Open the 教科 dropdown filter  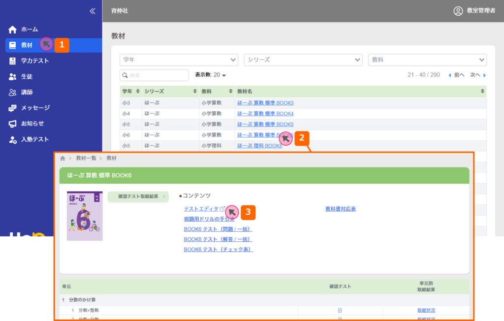pyautogui.click(x=427, y=60)
